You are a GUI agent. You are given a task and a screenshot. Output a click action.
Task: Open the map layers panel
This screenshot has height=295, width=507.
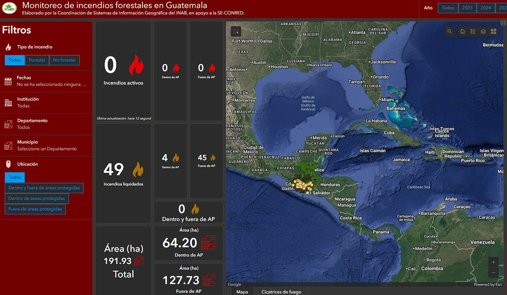(x=483, y=32)
